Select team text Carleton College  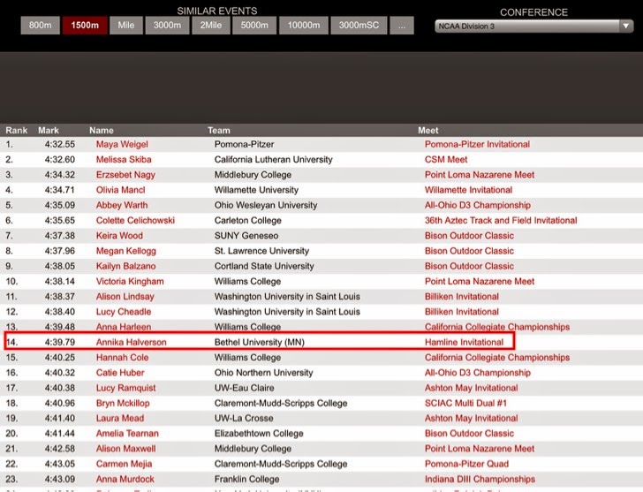pyautogui.click(x=247, y=220)
